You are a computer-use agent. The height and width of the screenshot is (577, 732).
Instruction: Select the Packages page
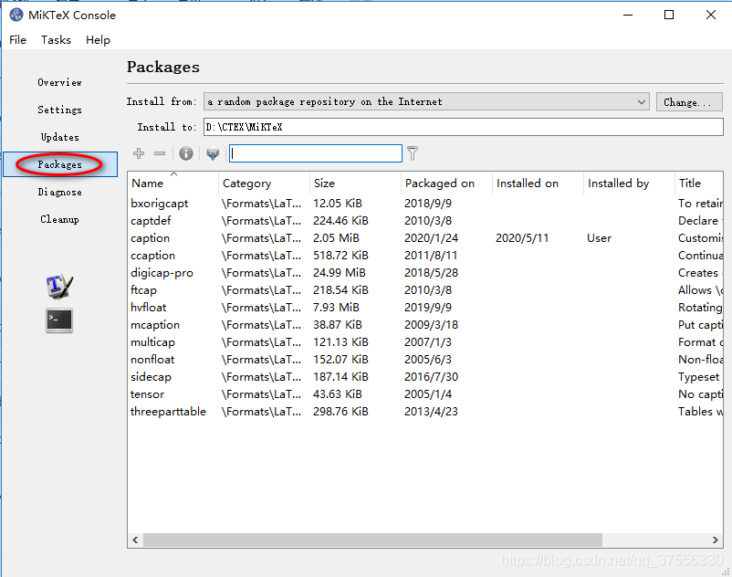(x=59, y=164)
